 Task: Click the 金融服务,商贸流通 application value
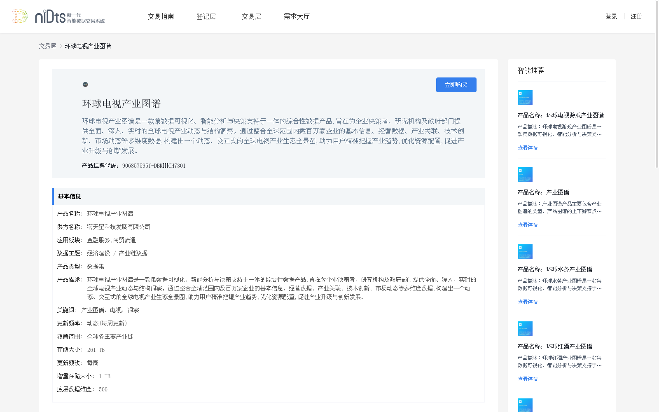pos(111,240)
